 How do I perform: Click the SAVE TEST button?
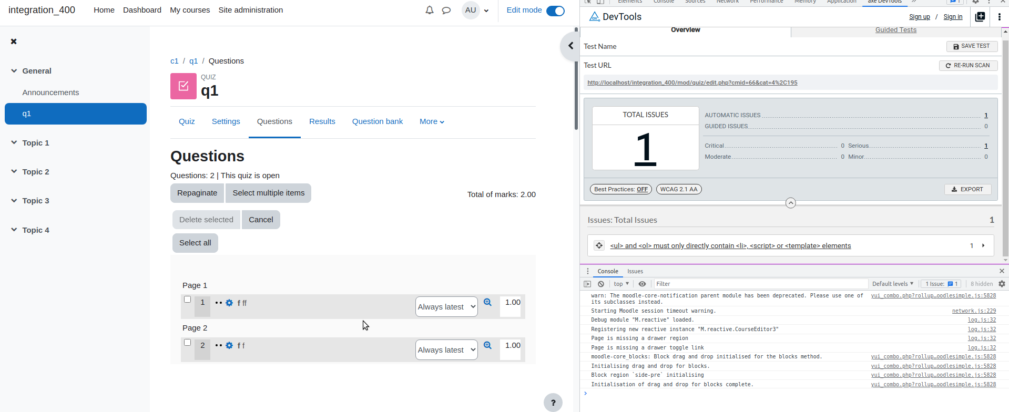click(x=972, y=46)
